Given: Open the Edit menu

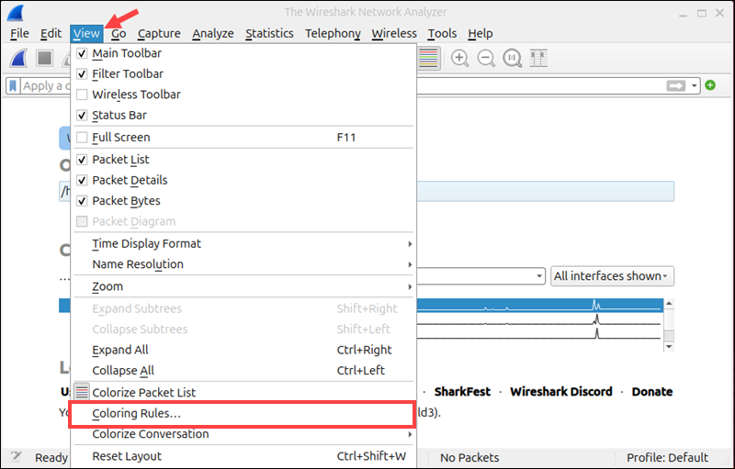Looking at the screenshot, I should (x=51, y=34).
